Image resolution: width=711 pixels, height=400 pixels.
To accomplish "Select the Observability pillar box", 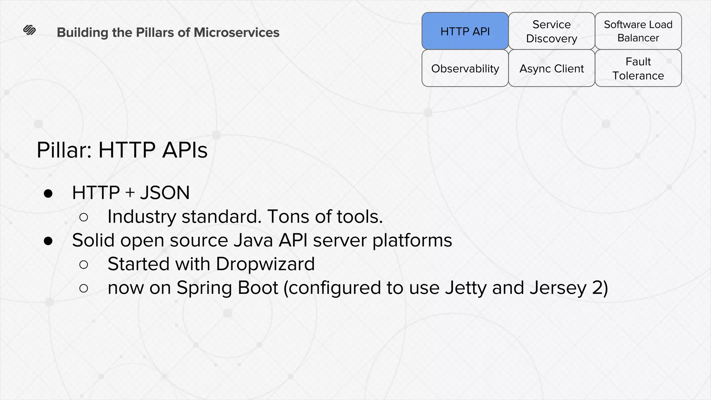I will 465,68.
